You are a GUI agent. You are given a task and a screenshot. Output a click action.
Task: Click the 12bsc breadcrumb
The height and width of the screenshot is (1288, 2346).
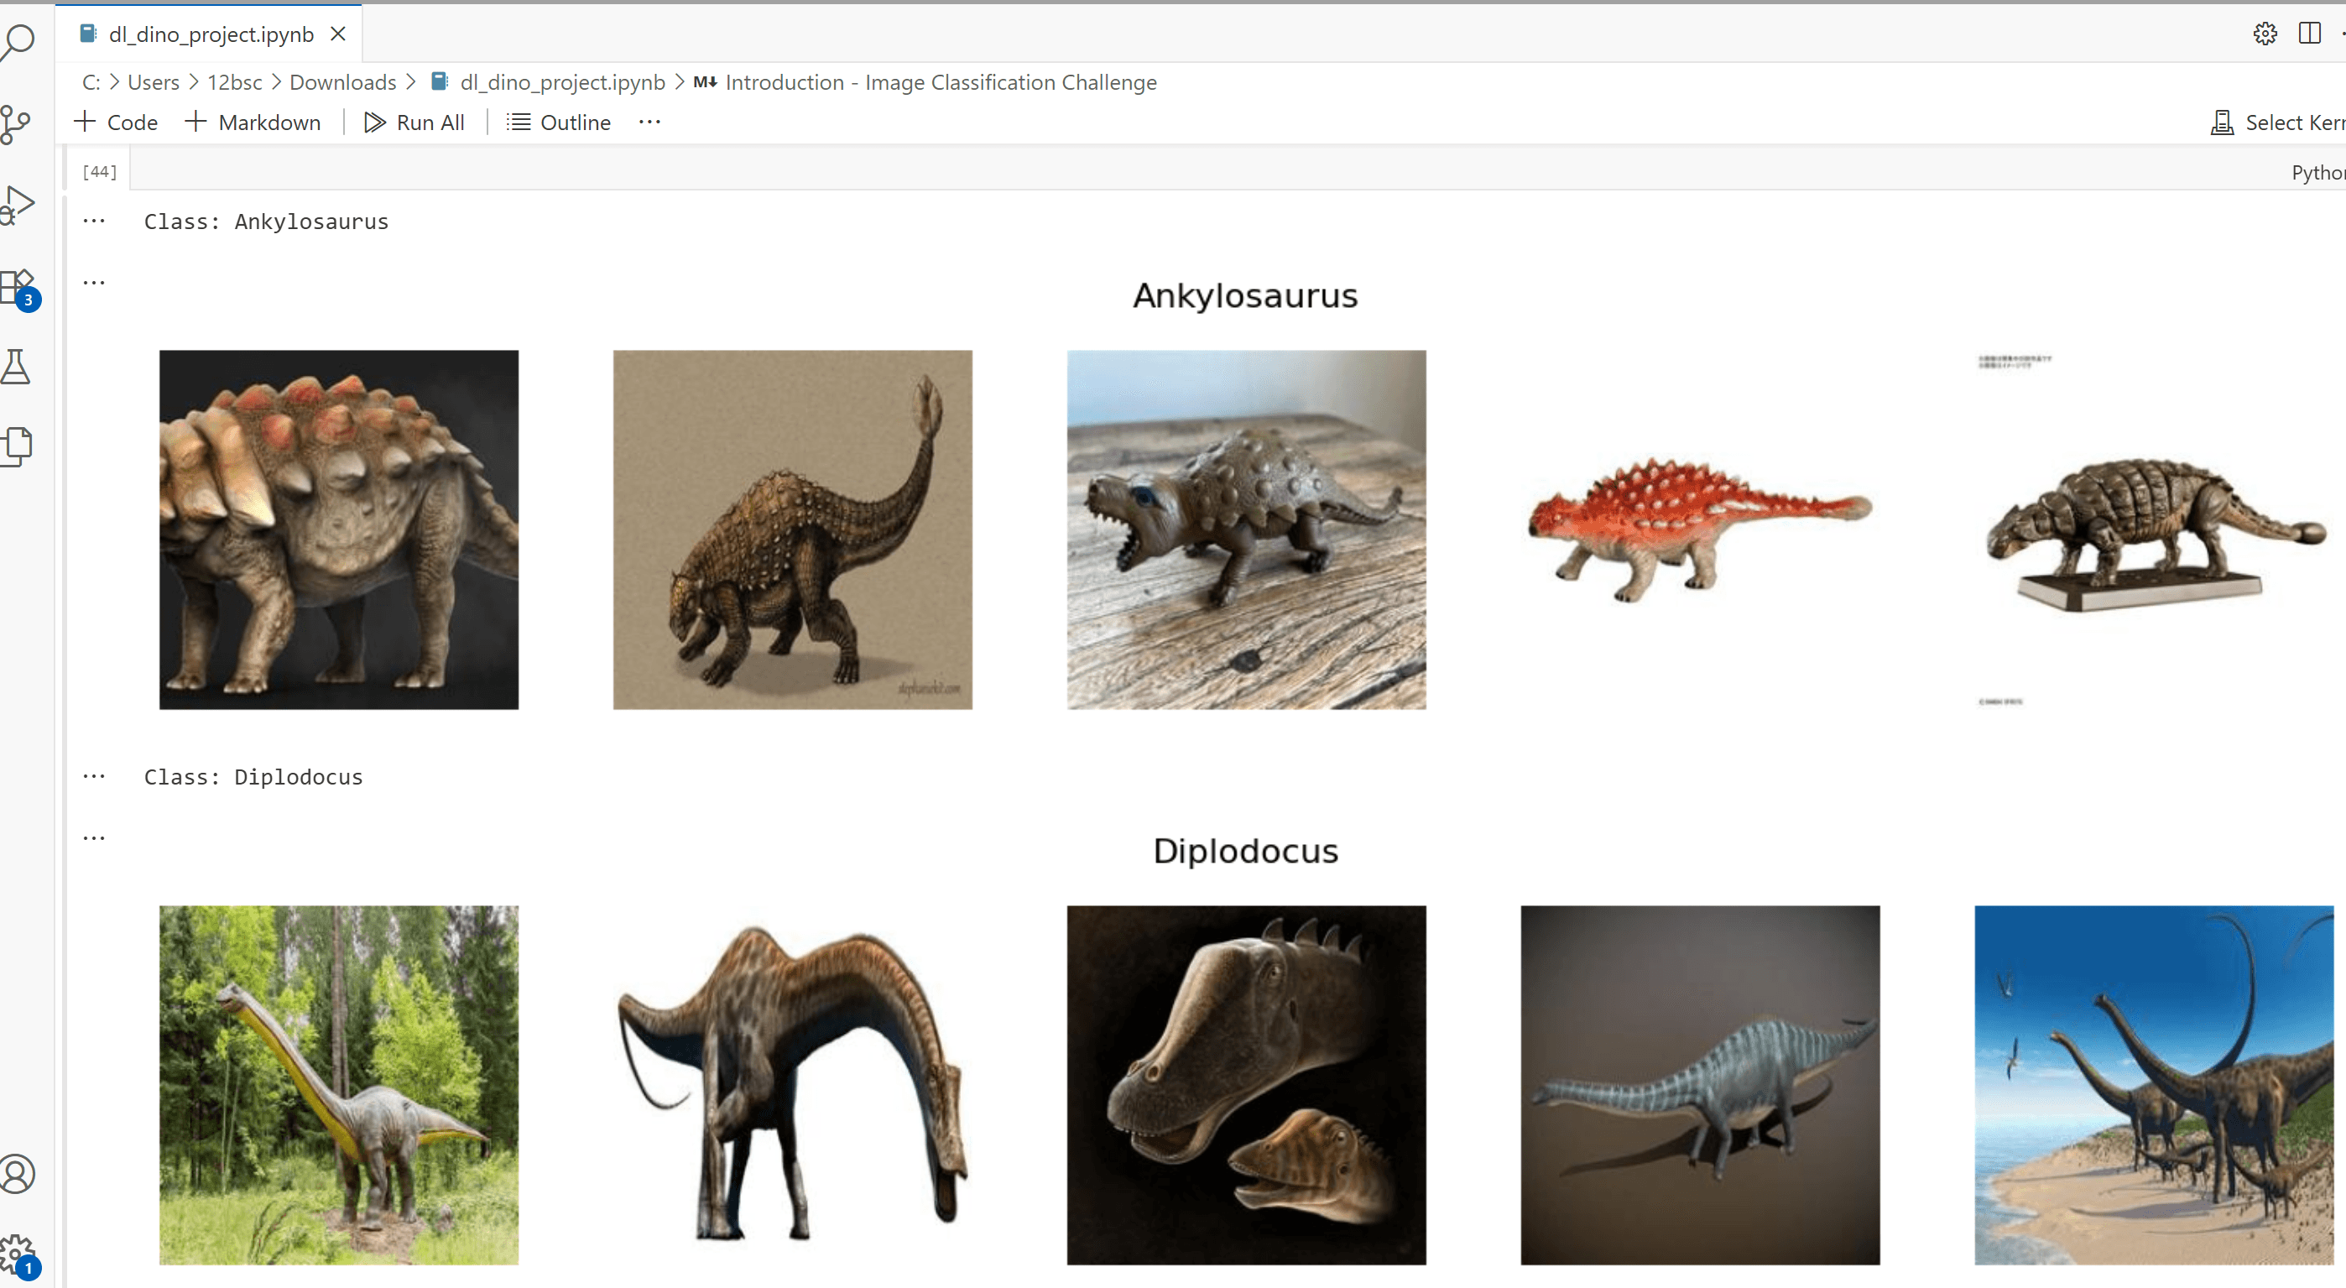(x=234, y=82)
